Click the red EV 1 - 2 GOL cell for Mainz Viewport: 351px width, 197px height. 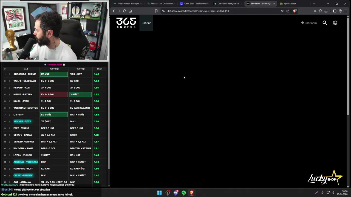(x=54, y=94)
